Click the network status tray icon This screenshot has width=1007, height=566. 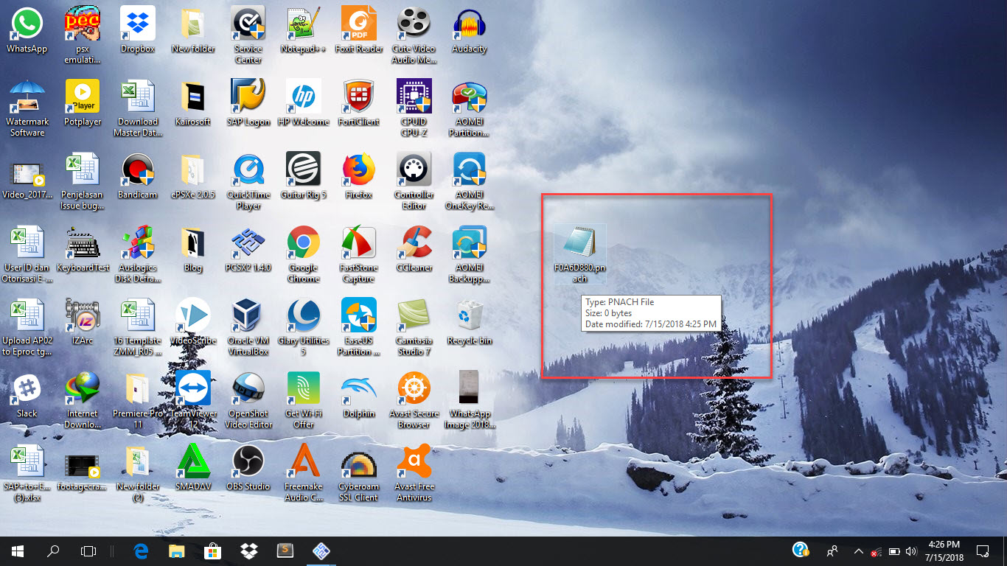point(877,551)
